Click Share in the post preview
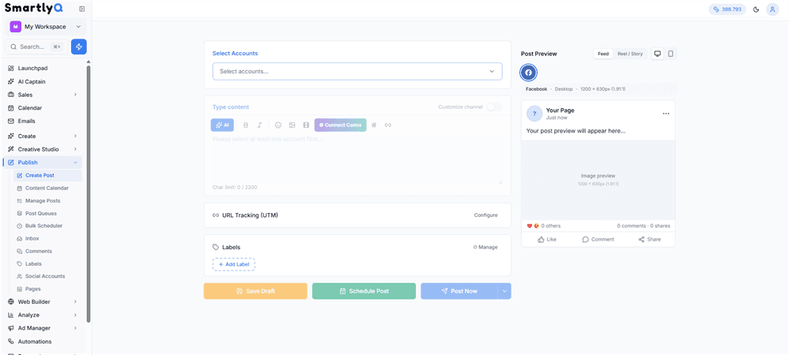 tap(650, 240)
